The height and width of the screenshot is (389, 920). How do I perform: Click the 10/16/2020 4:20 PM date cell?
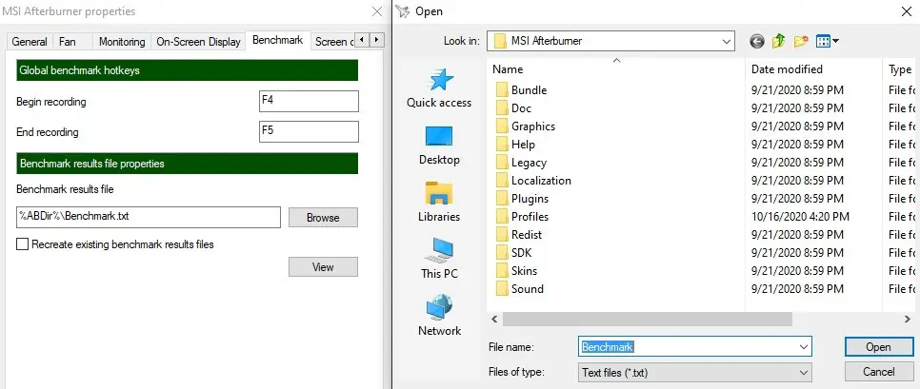point(800,216)
